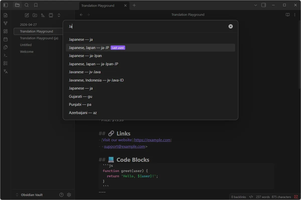
Task: Open quick switcher from the ribbon
Action: coord(6,15)
